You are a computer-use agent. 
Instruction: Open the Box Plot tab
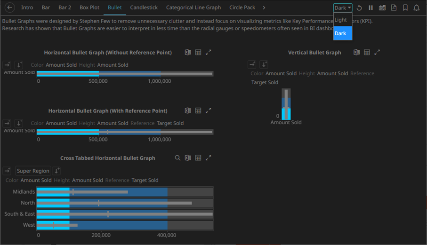coord(89,8)
